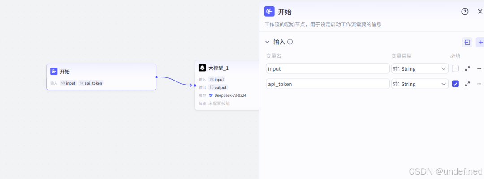Close the 开始 settings panel
This screenshot has width=484, height=179.
click(x=480, y=12)
